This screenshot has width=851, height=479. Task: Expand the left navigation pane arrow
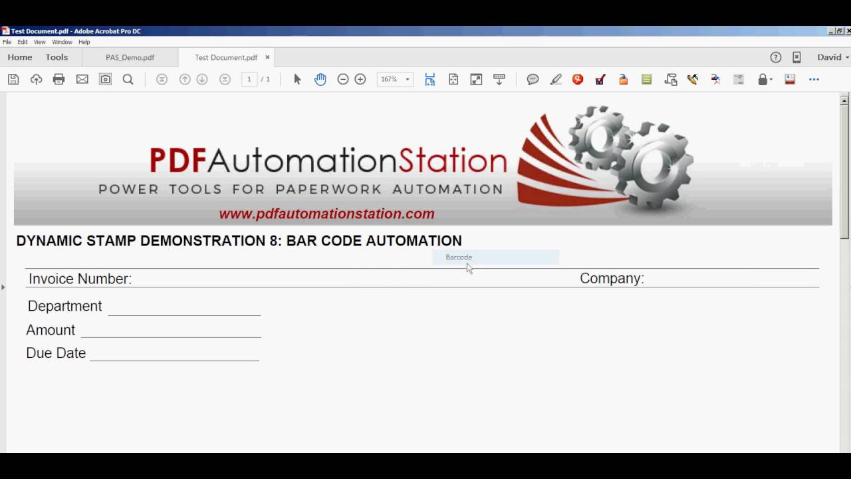click(3, 287)
